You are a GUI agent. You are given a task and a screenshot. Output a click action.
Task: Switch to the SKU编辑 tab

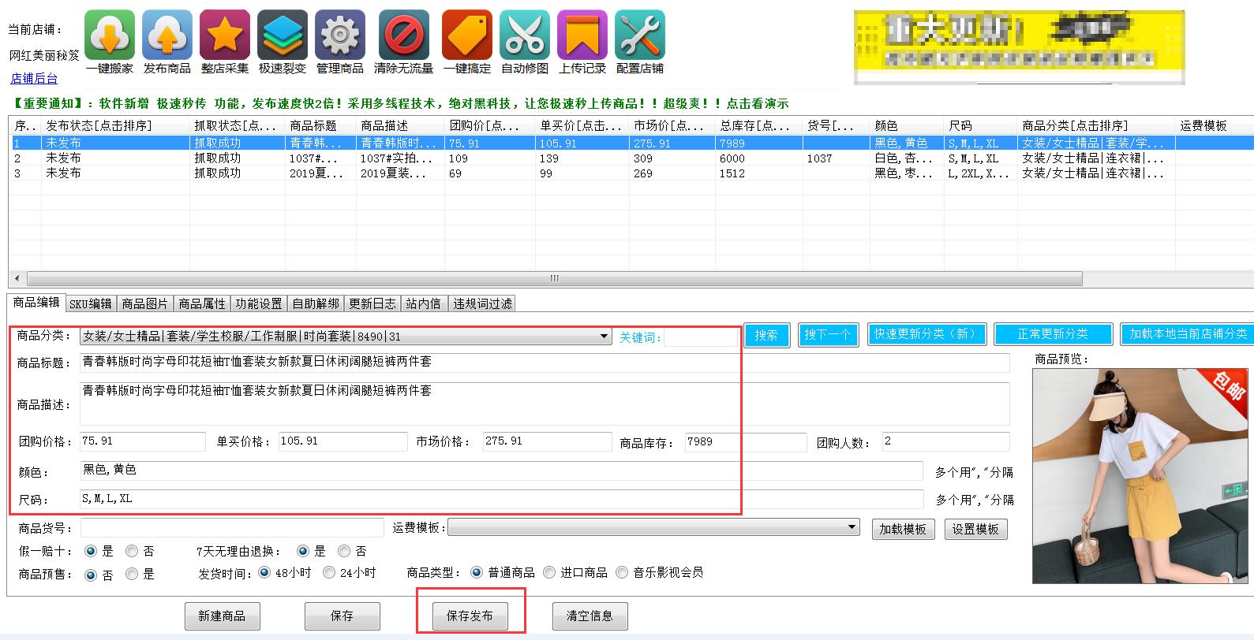tap(91, 303)
